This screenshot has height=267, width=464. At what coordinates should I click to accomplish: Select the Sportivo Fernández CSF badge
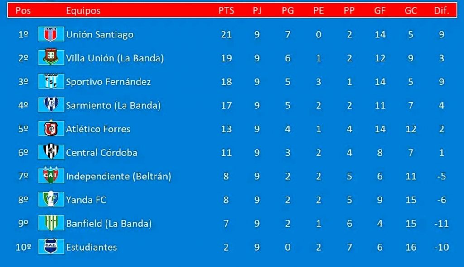51,81
